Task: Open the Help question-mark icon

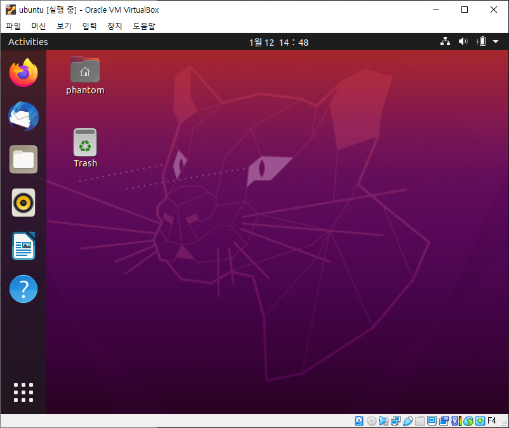Action: click(x=23, y=289)
